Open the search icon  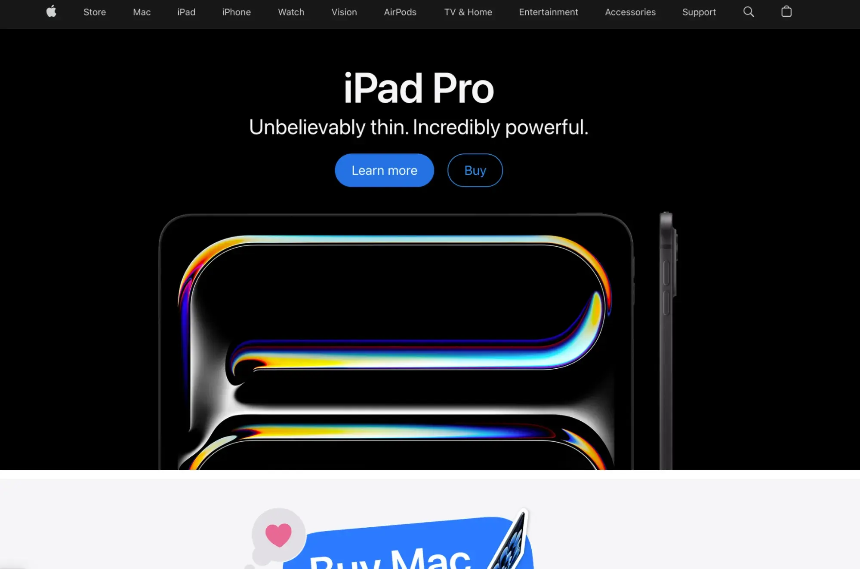click(x=749, y=12)
